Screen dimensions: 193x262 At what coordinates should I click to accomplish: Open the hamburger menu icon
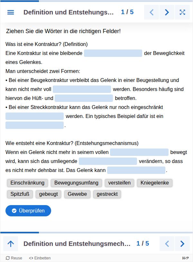pyautogui.click(x=11, y=12)
